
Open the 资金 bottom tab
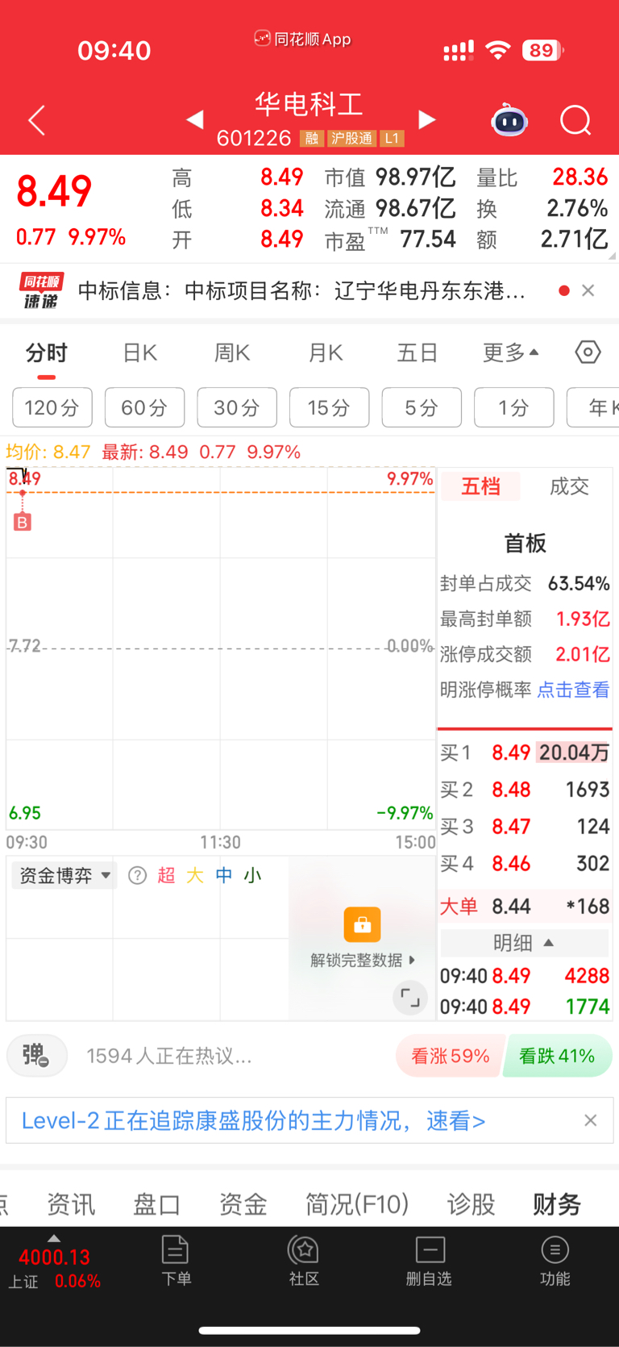pyautogui.click(x=243, y=1204)
